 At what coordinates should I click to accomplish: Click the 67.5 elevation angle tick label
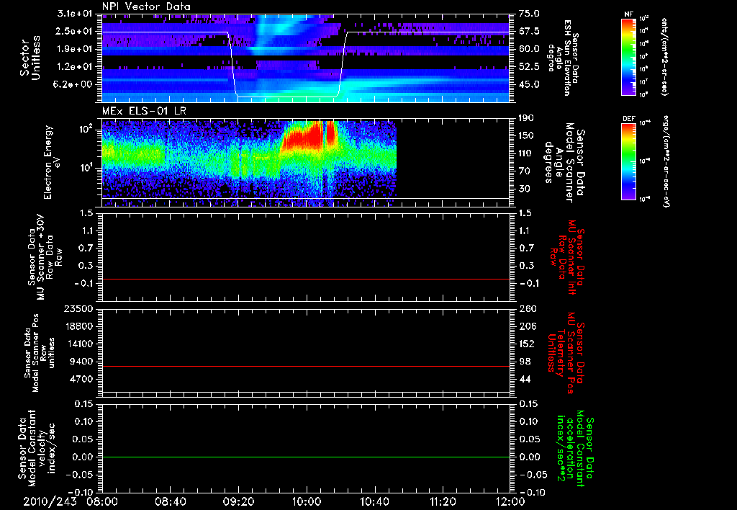[x=529, y=31]
